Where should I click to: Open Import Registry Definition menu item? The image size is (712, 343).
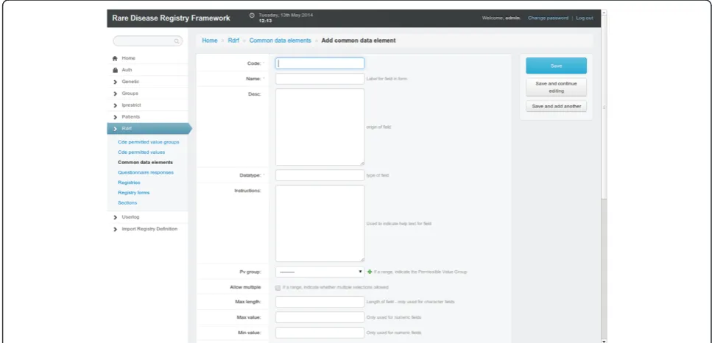(149, 229)
